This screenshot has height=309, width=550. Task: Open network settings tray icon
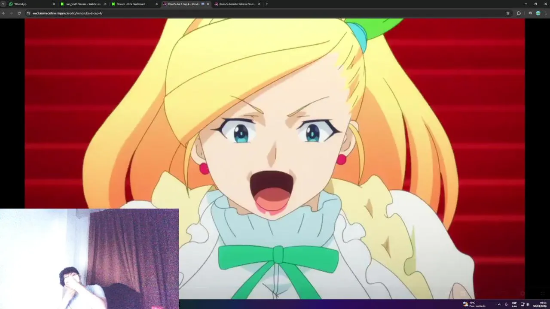(x=522, y=304)
